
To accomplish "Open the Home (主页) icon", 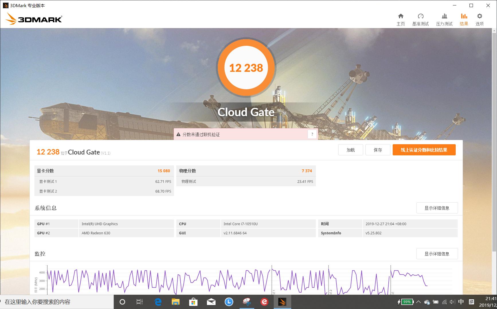I will pos(401,19).
